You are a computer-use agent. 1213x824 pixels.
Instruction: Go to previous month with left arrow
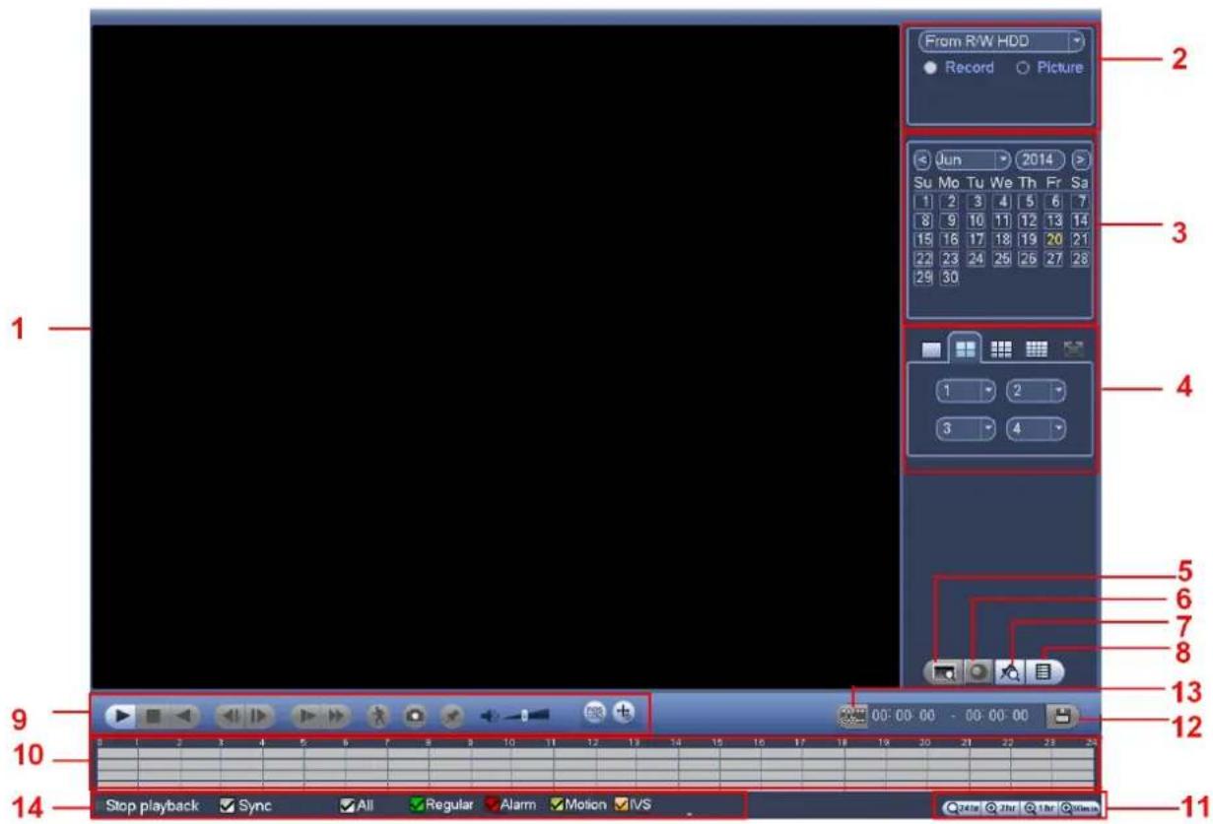point(922,158)
